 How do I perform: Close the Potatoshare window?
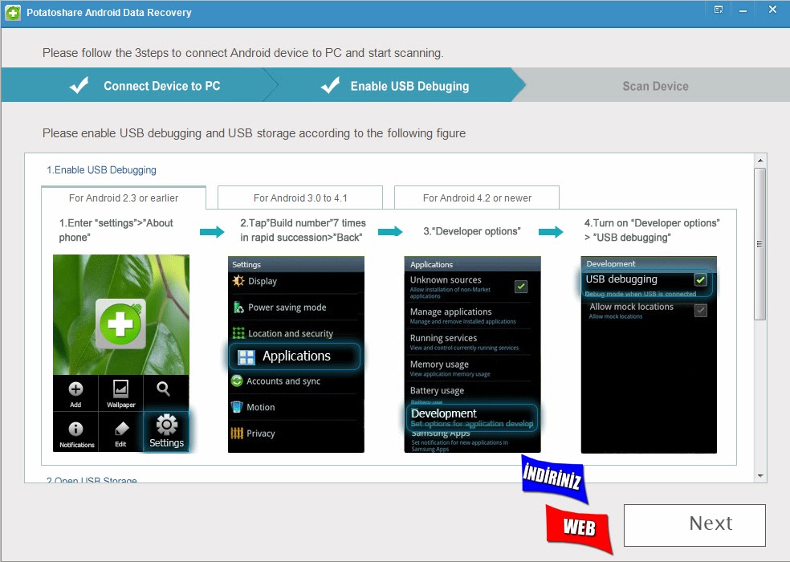772,10
